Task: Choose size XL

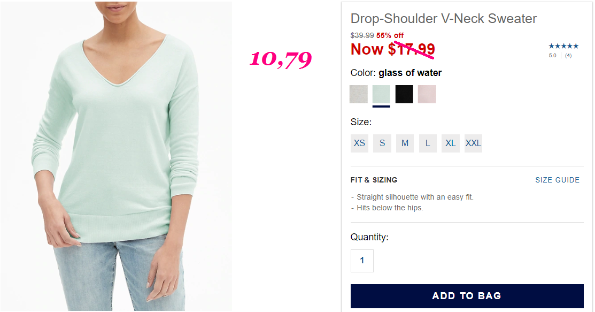Action: click(x=451, y=143)
